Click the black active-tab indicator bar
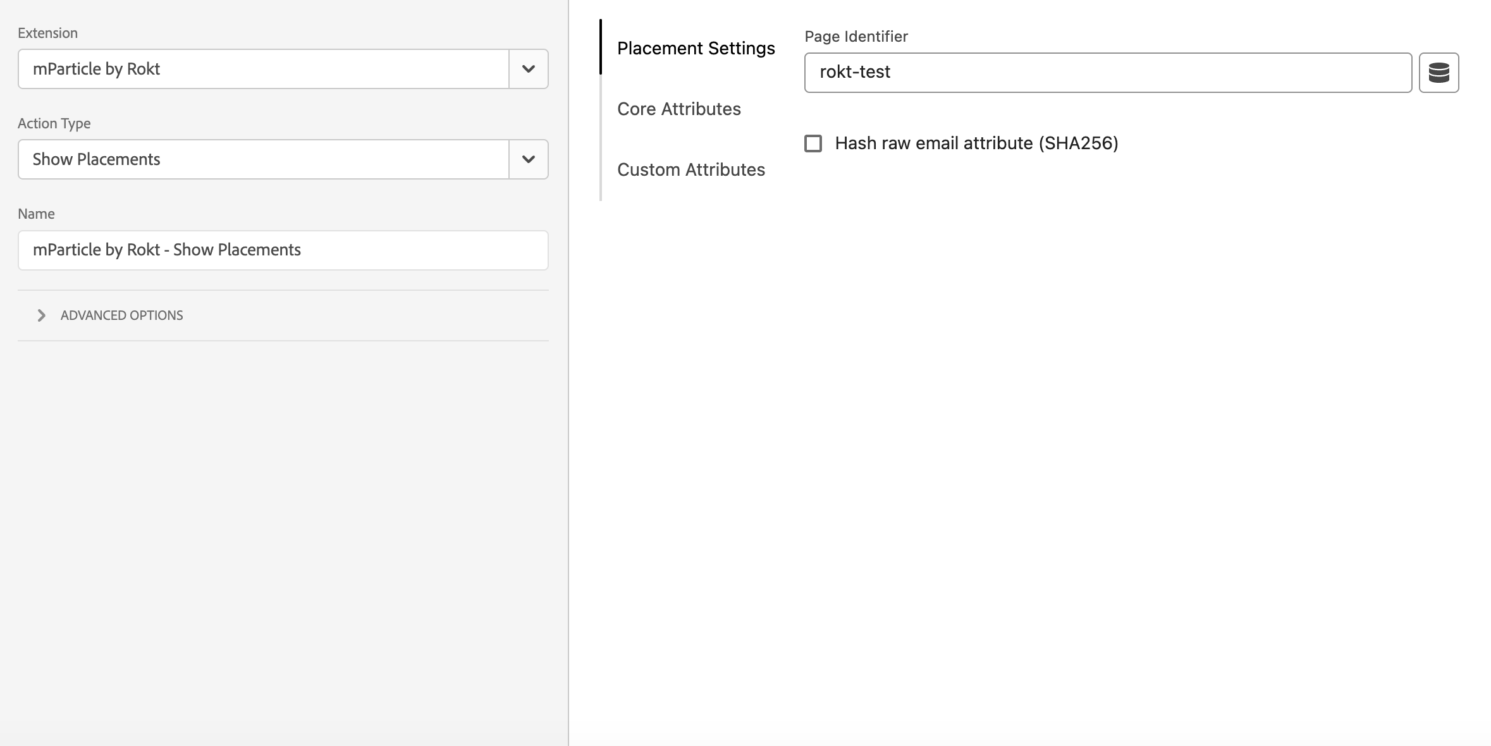The height and width of the screenshot is (746, 1491). 601,47
